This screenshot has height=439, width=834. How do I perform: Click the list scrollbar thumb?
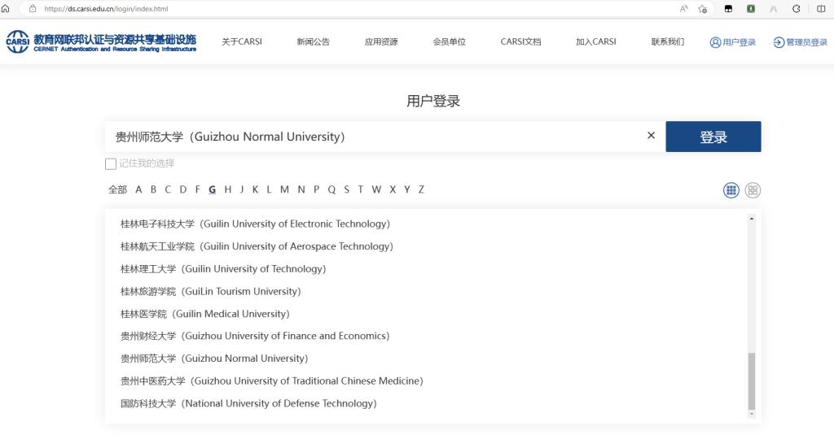(752, 380)
